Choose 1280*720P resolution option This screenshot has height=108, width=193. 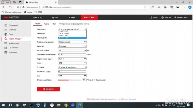[72, 31]
